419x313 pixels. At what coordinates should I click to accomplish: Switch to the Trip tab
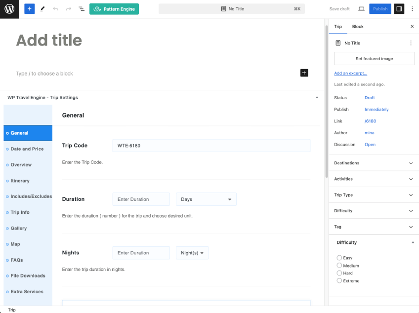338,27
